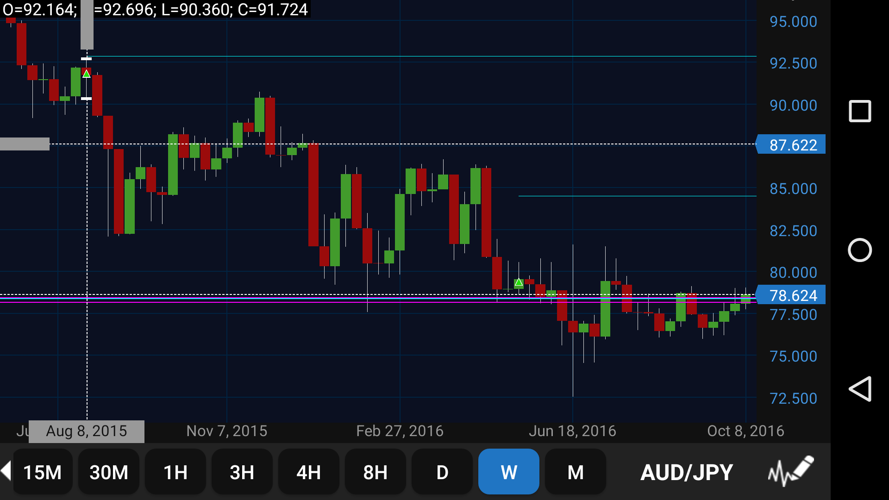Open AUD/JPY symbol selector
The width and height of the screenshot is (889, 500).
coord(687,472)
